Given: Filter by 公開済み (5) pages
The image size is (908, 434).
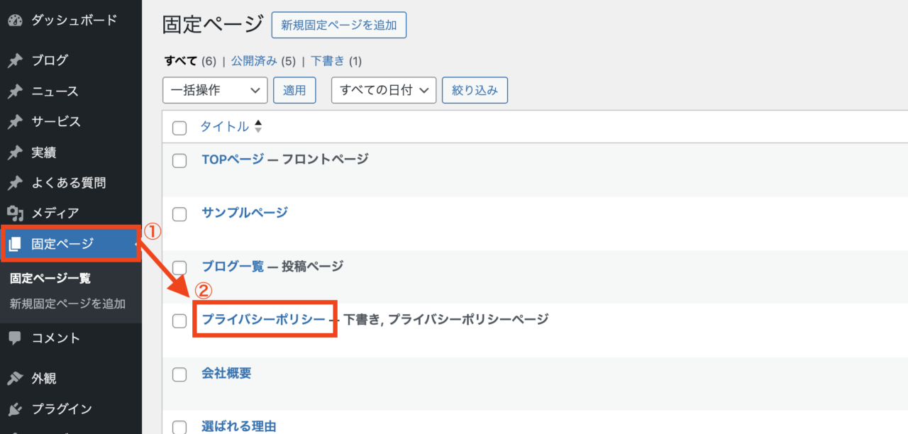Looking at the screenshot, I should coord(263,61).
